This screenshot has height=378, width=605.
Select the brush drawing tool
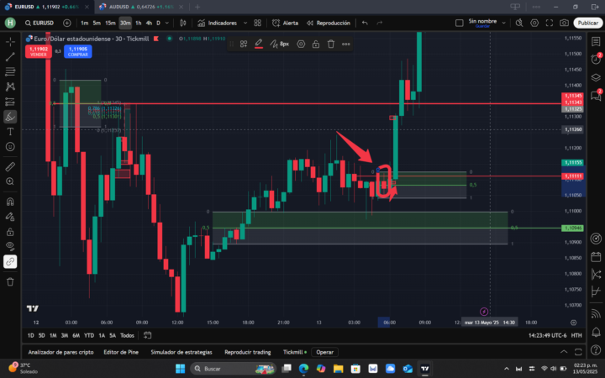point(10,117)
